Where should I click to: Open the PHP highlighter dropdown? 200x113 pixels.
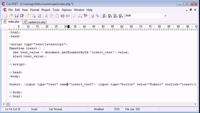[x=165, y=16]
